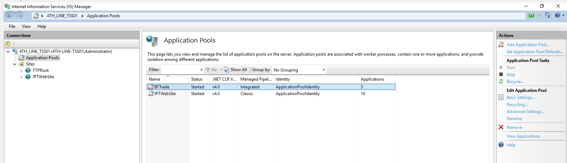
Task: Click Recycle link in Actions
Action: [x=515, y=82]
